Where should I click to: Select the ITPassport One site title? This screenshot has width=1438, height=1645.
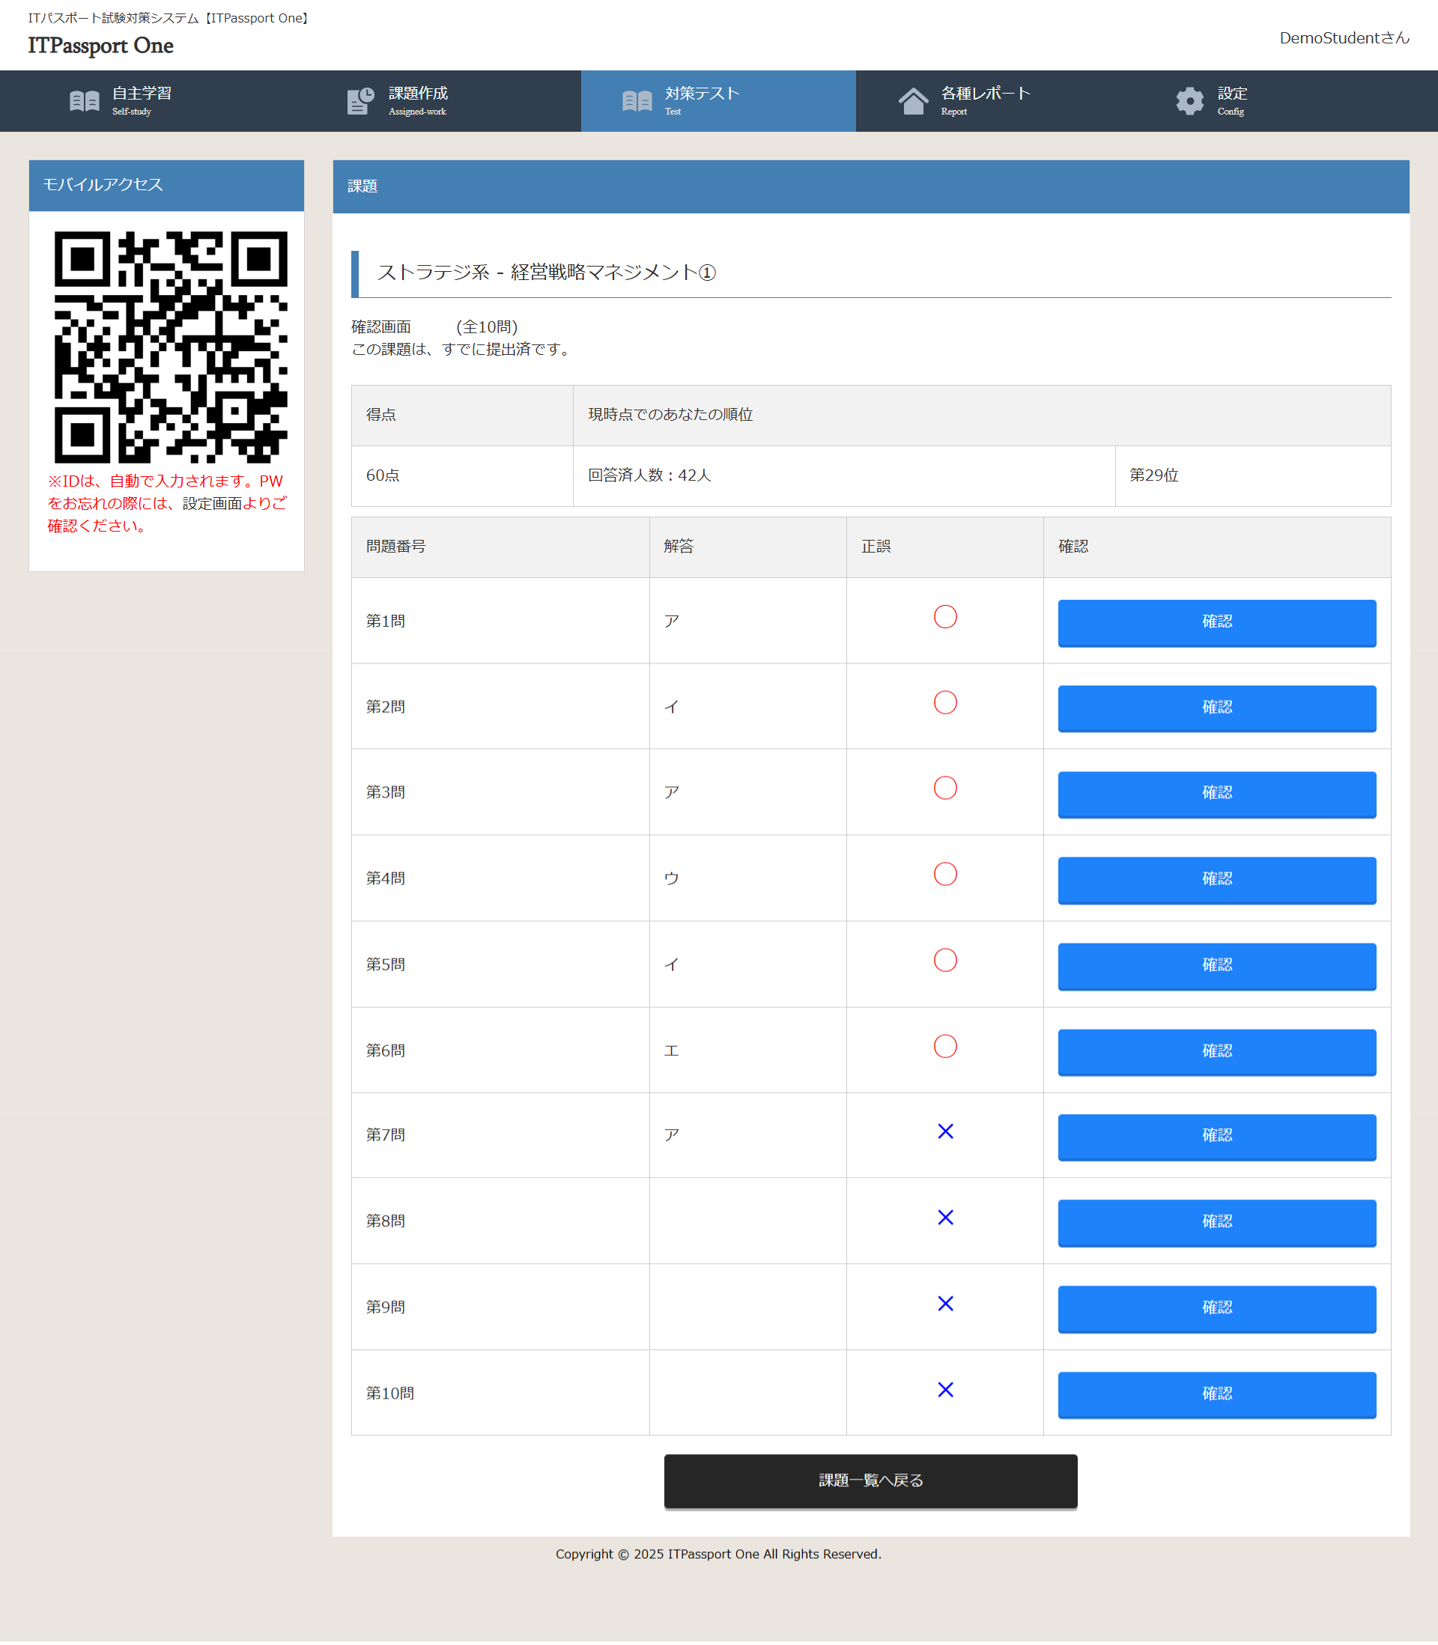100,46
